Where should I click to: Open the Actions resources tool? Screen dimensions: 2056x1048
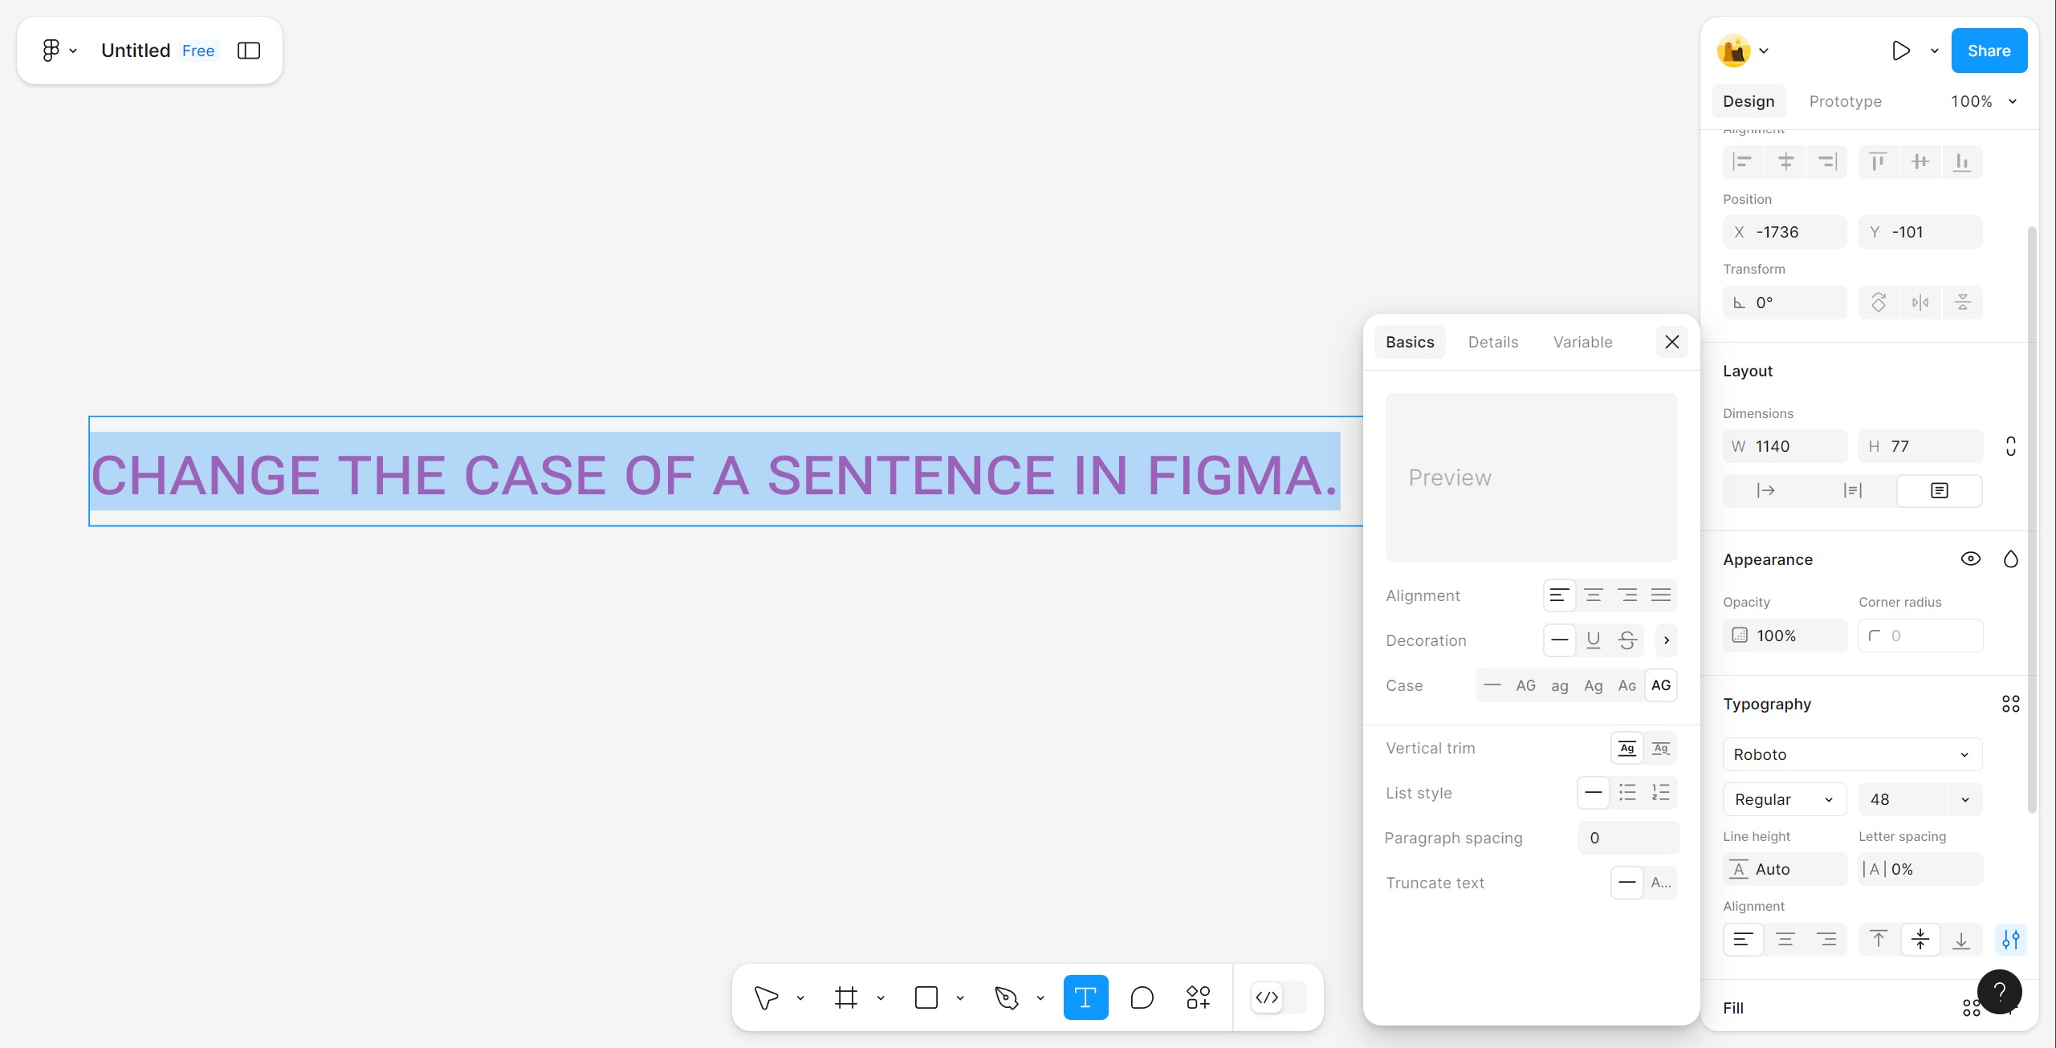pyautogui.click(x=1198, y=997)
